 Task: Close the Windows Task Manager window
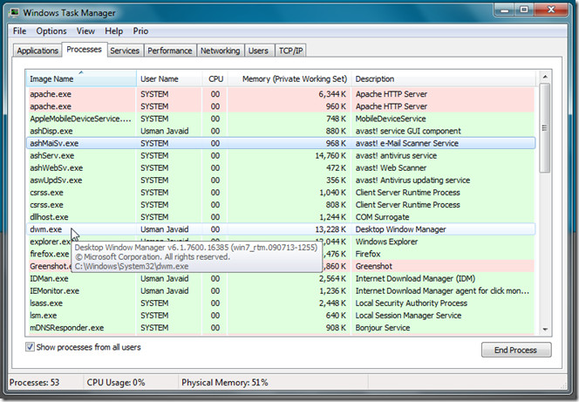tap(551, 10)
